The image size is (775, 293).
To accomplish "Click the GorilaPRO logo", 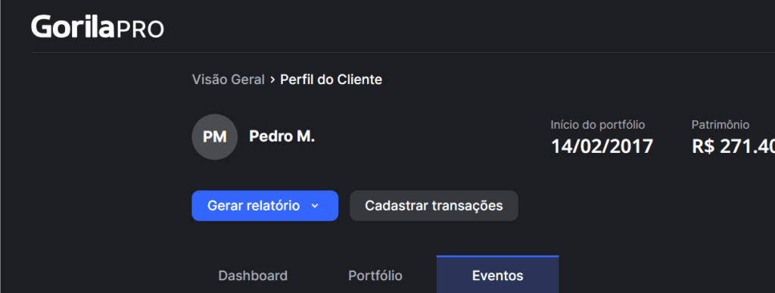I will (98, 27).
